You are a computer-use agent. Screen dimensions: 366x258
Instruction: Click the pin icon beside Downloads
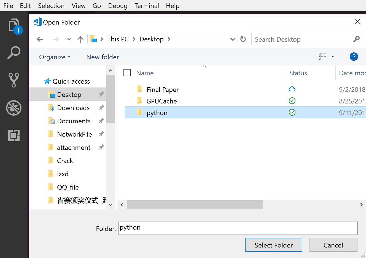(x=101, y=107)
